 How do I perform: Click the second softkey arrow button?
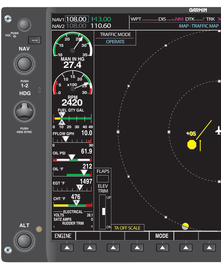[90, 248]
